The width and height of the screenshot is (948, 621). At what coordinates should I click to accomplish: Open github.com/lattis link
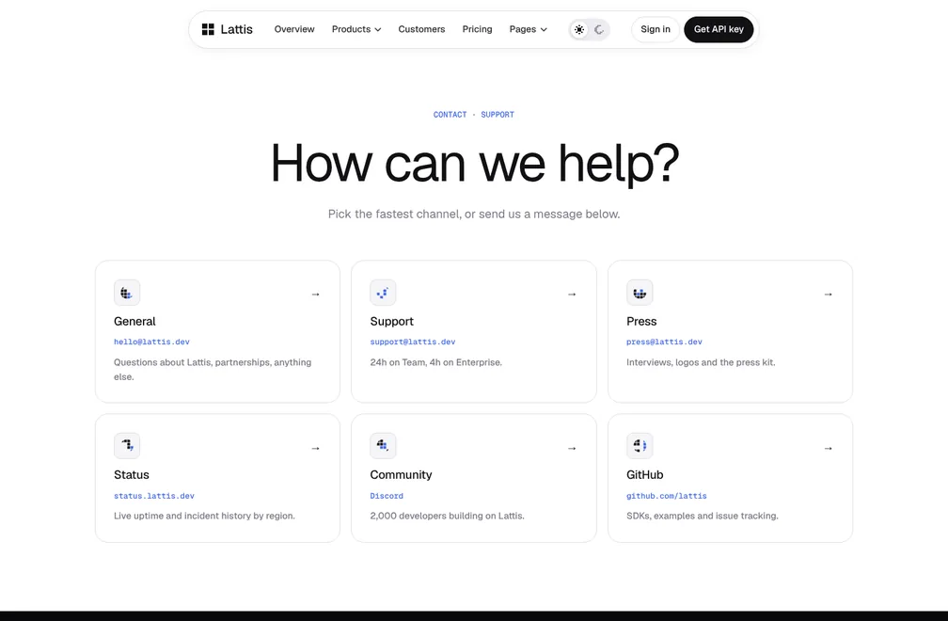[666, 496]
